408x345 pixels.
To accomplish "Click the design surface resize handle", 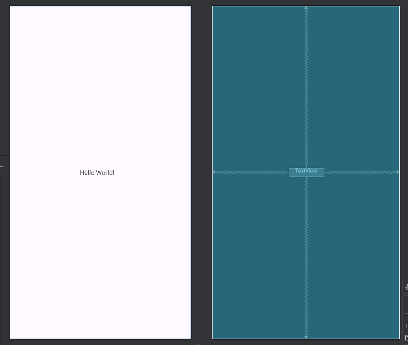I will point(198,342).
